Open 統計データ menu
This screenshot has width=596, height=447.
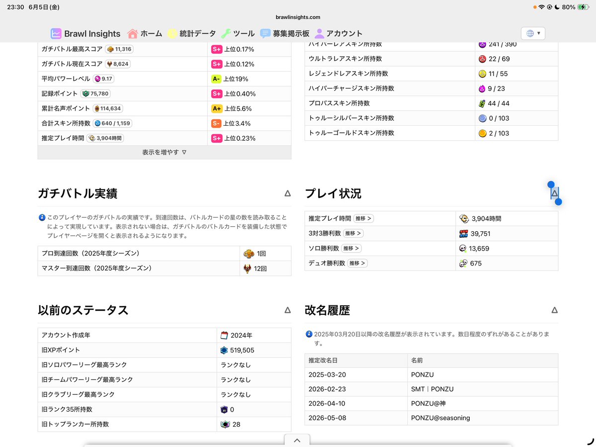pos(191,33)
